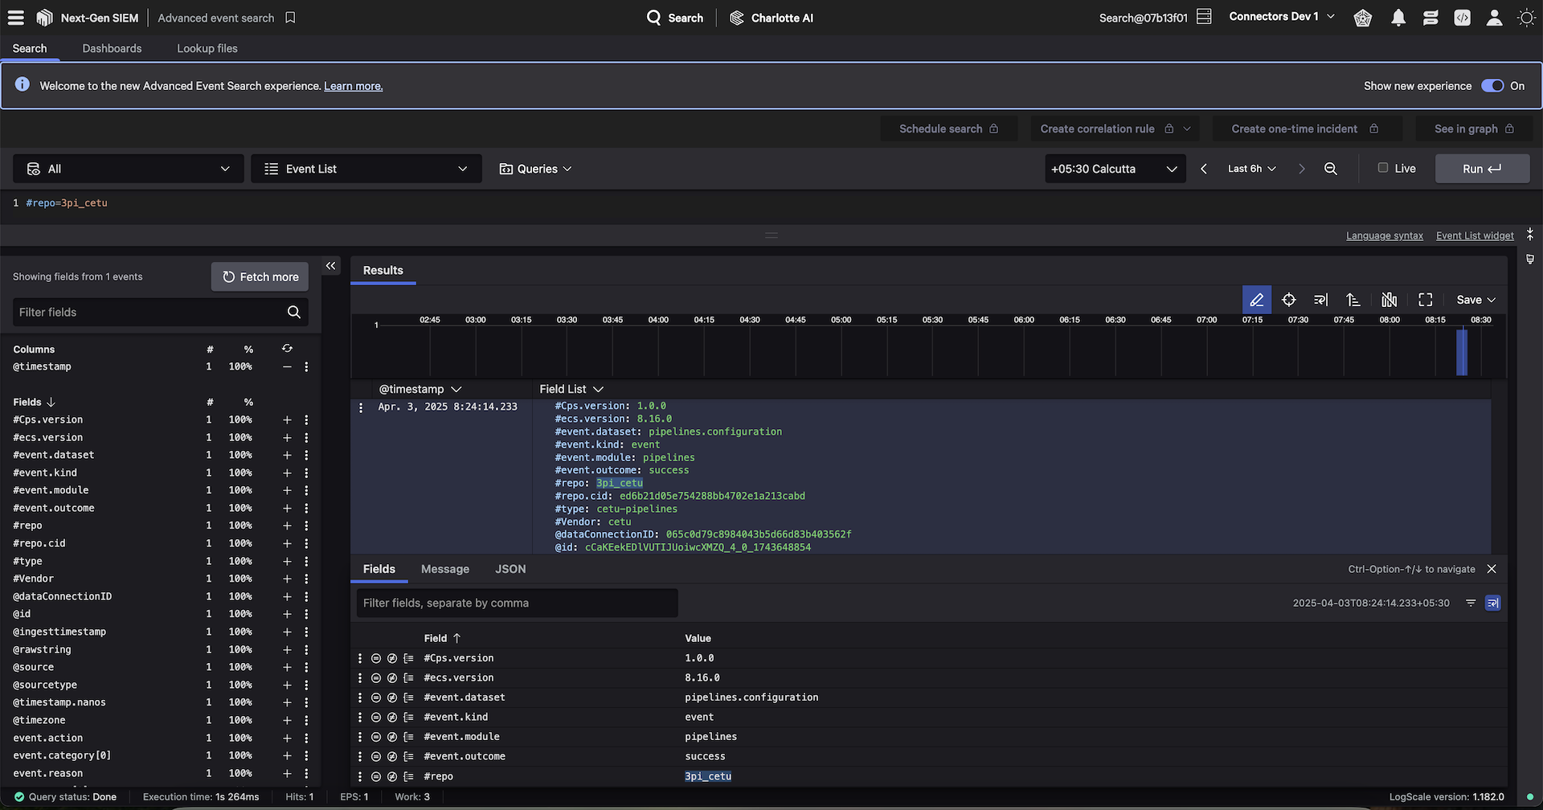The width and height of the screenshot is (1543, 810).
Task: Toggle wrap icon in event details panel
Action: pos(1492,603)
